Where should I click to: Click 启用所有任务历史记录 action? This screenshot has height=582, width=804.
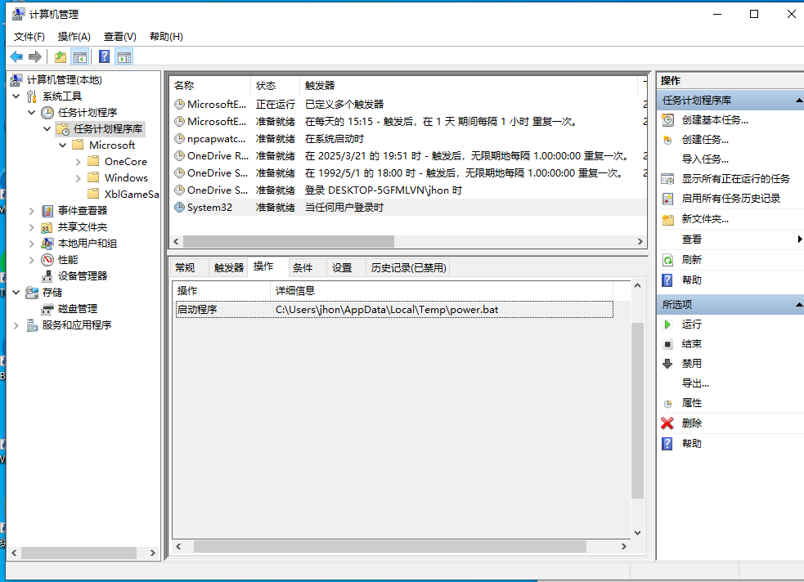pyautogui.click(x=730, y=199)
